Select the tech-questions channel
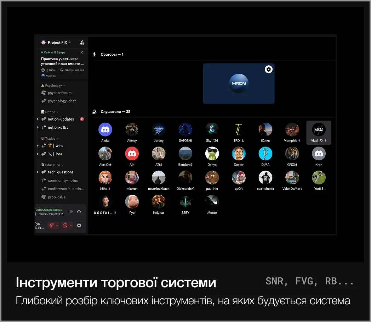The height and width of the screenshot is (322, 371). pos(61,172)
